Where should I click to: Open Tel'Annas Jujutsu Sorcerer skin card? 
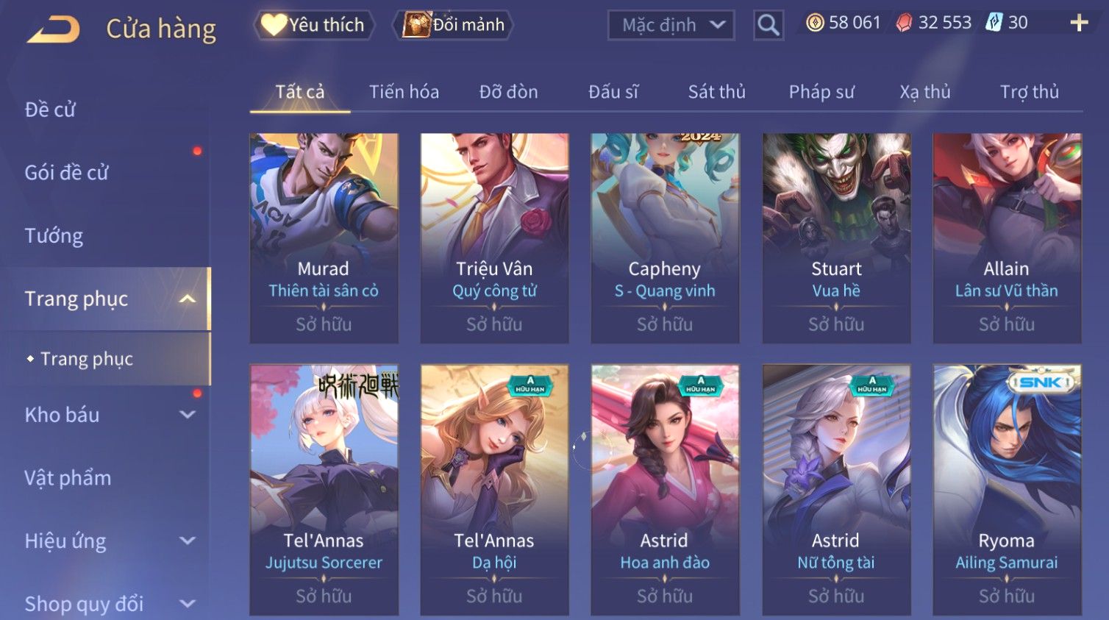(324, 490)
